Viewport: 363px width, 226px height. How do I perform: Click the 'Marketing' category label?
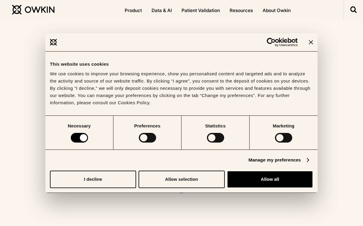point(283,126)
